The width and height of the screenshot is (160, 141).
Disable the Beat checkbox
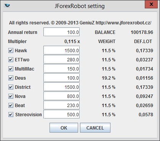[x=11, y=106]
